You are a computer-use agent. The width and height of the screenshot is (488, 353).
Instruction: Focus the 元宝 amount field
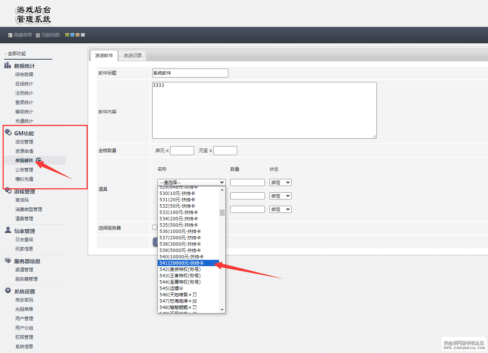click(x=225, y=151)
